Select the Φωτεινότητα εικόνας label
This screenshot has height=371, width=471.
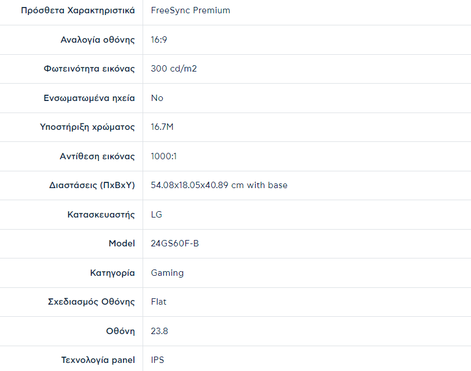(x=89, y=69)
